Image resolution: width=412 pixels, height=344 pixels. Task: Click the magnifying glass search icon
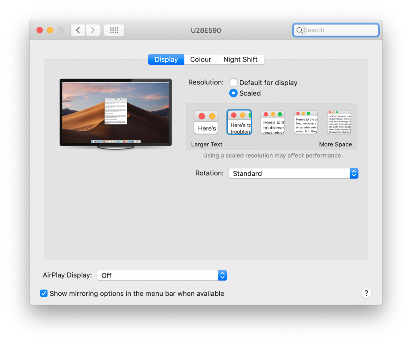coord(299,30)
